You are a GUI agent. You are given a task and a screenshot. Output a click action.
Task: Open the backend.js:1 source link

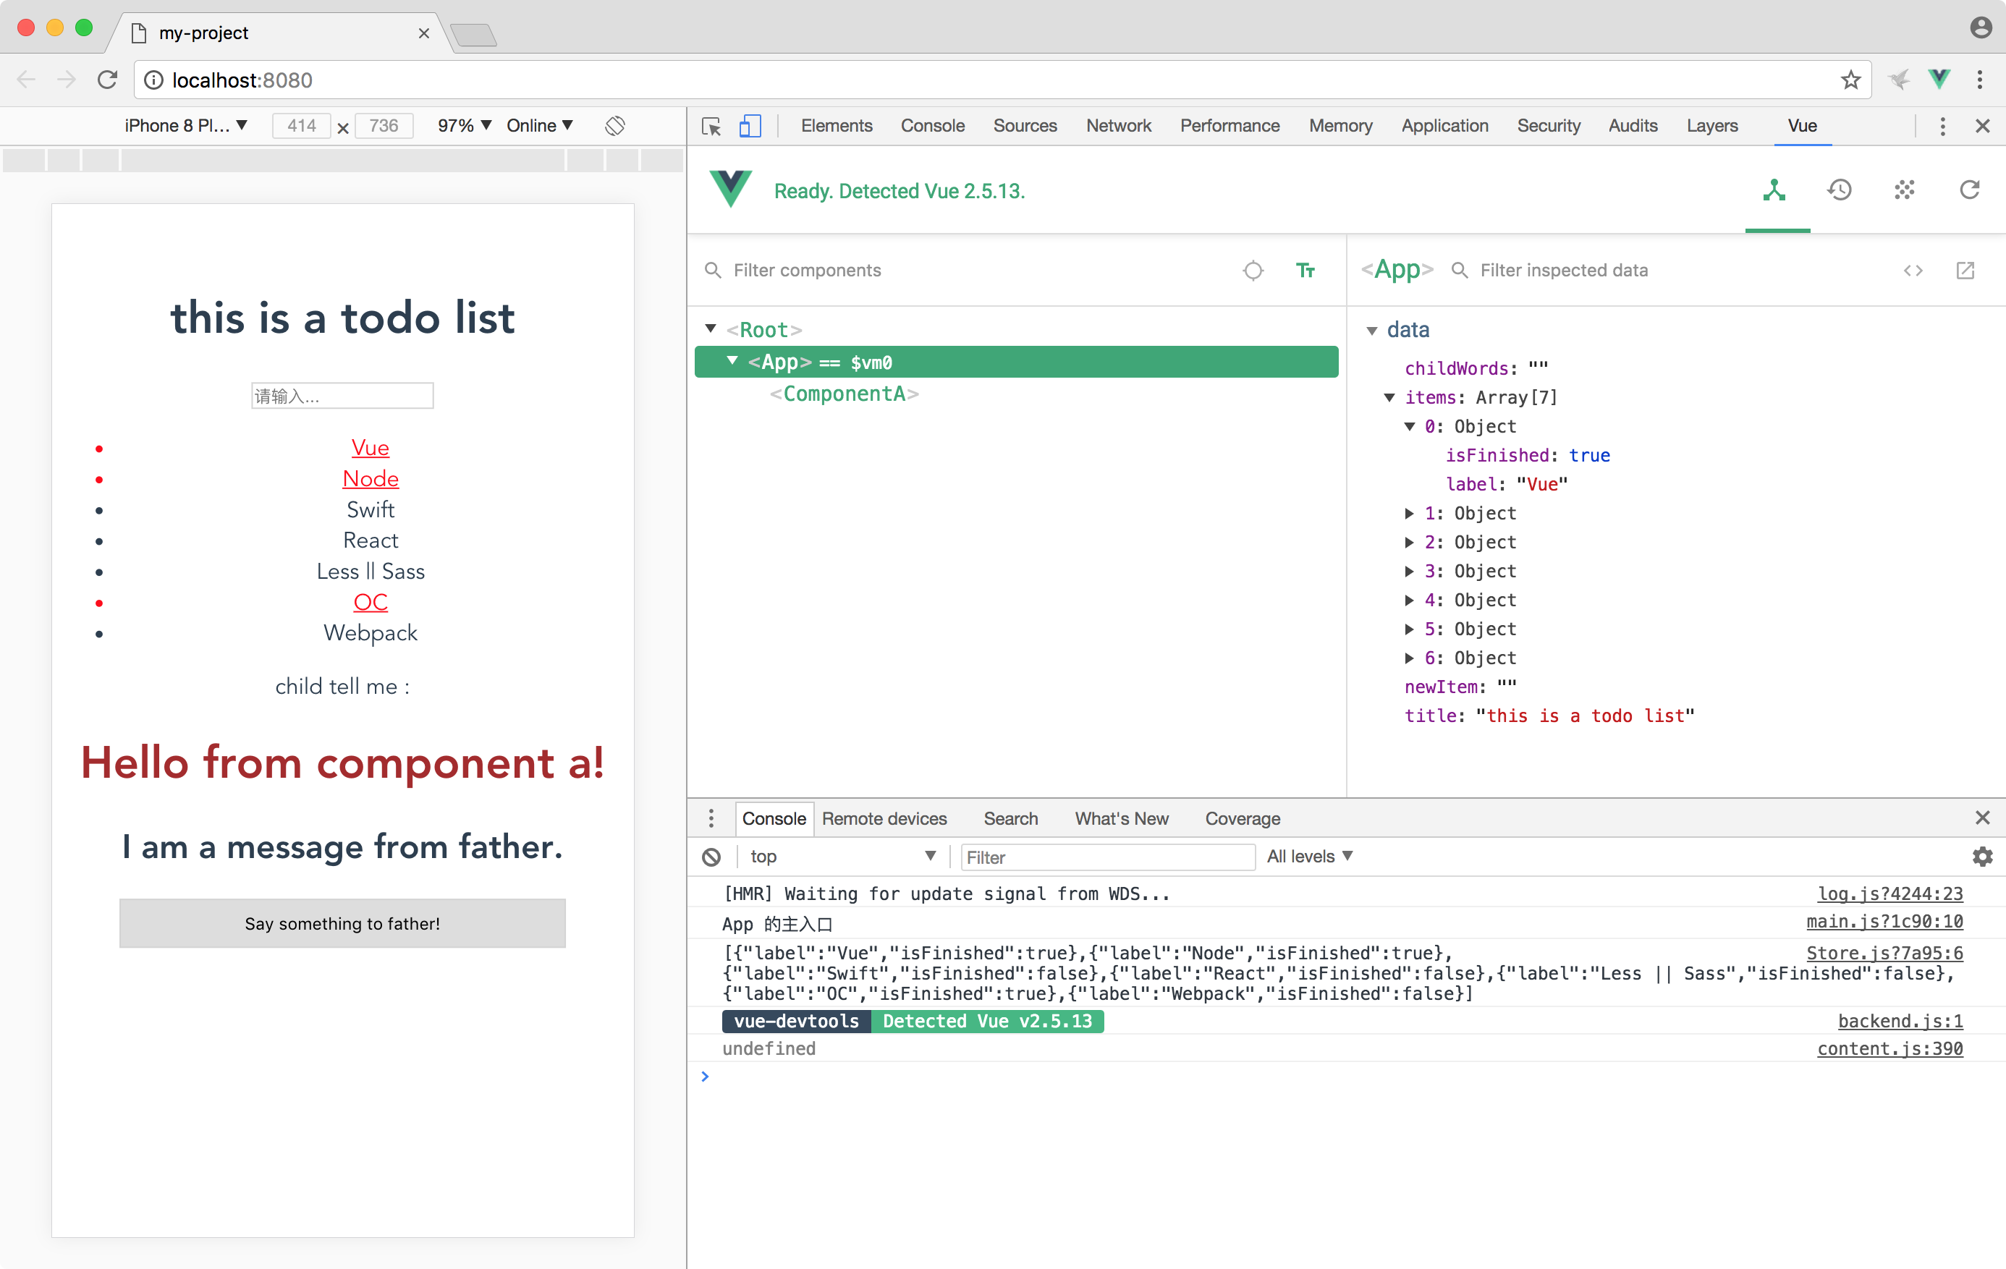click(x=1900, y=1022)
